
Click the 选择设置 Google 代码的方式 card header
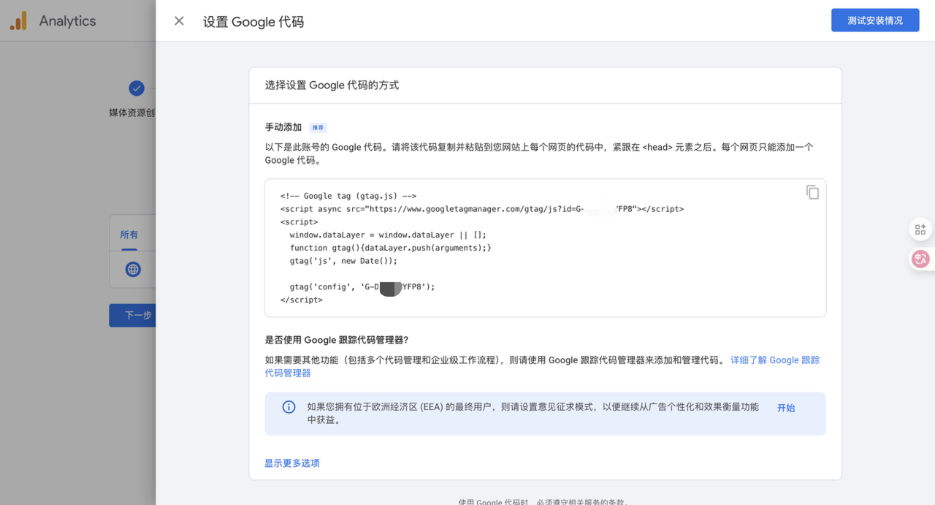(x=332, y=86)
